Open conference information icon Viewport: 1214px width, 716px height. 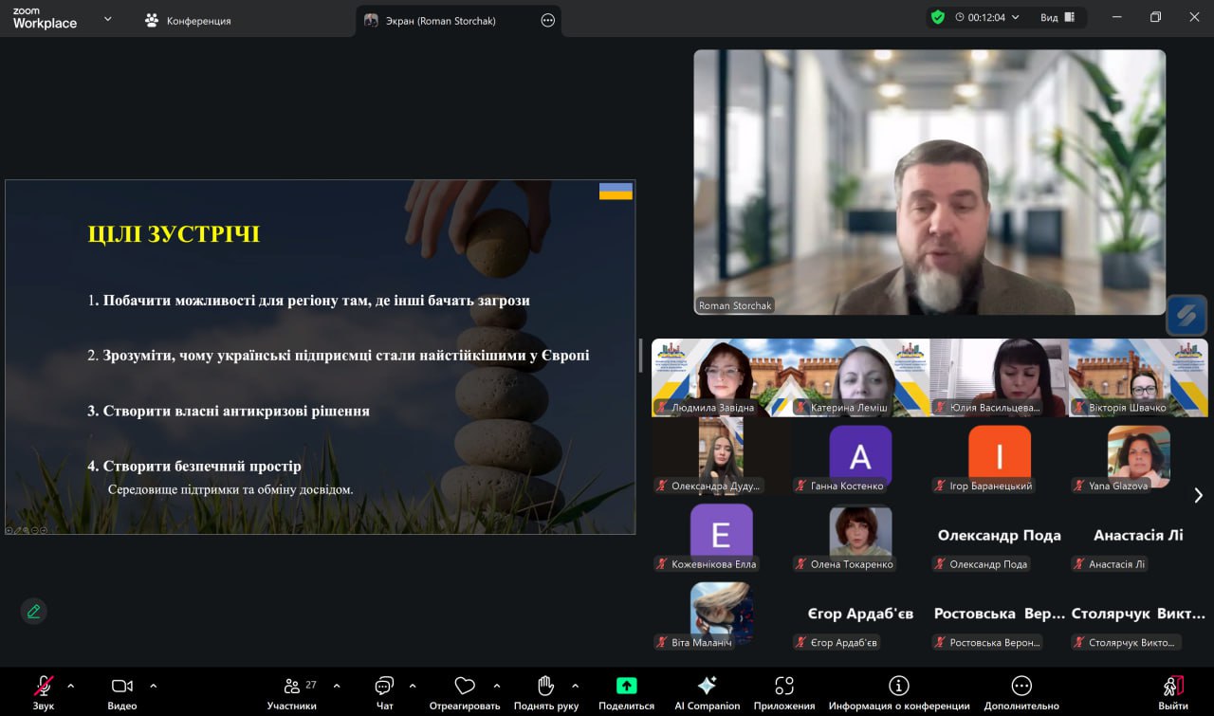pos(898,686)
